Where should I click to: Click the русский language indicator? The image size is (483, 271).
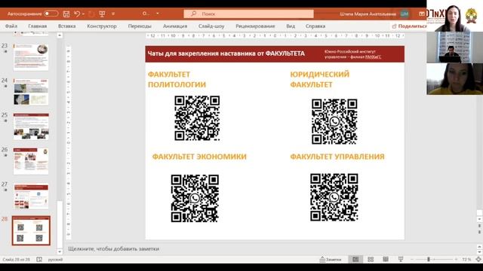coord(55,260)
